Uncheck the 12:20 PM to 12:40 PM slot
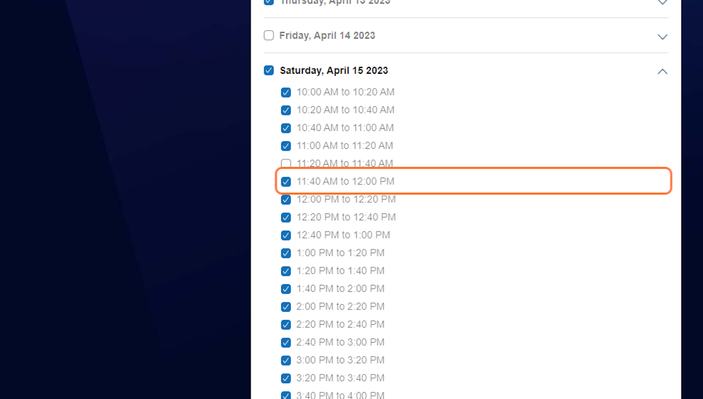703x399 pixels. click(286, 217)
